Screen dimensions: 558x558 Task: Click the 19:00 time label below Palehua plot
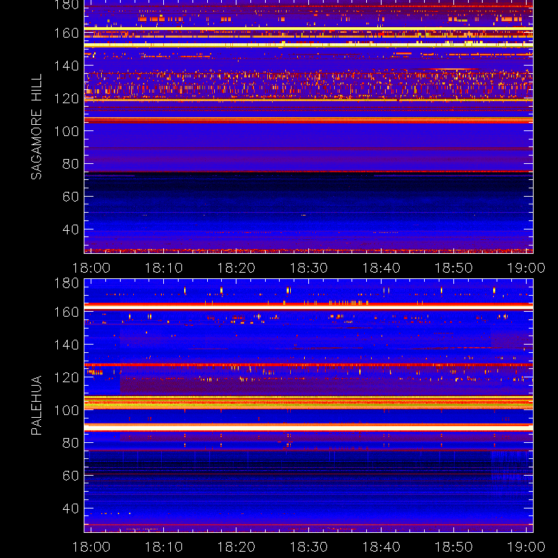[x=526, y=547]
